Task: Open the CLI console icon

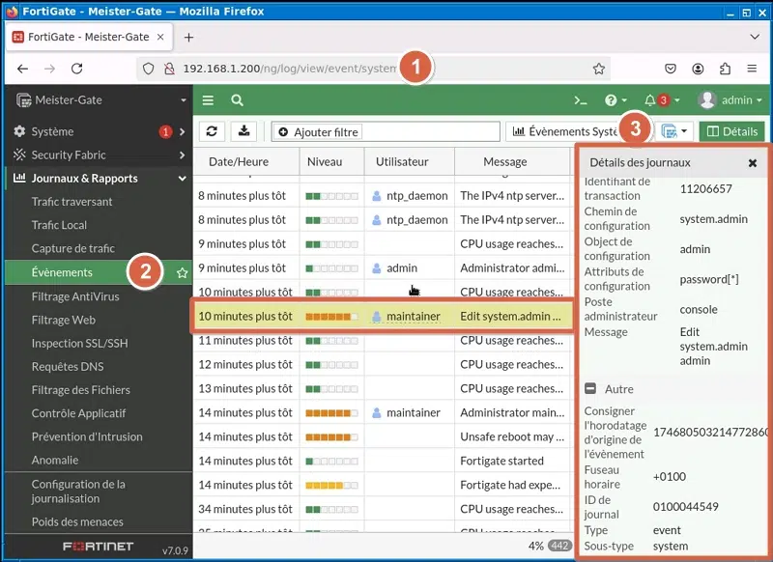Action: point(581,99)
